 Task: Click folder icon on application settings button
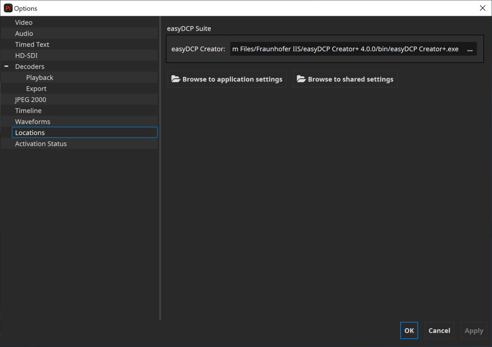click(x=175, y=79)
